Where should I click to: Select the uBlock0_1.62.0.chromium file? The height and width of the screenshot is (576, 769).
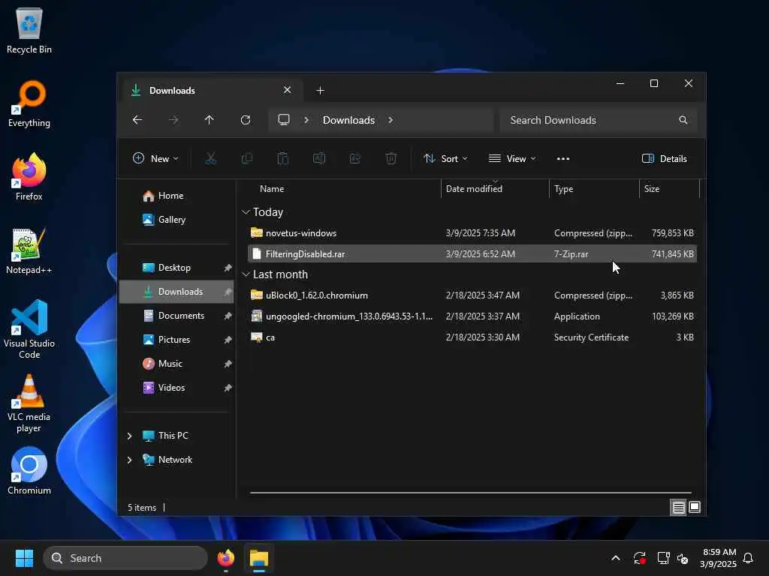pos(472,295)
